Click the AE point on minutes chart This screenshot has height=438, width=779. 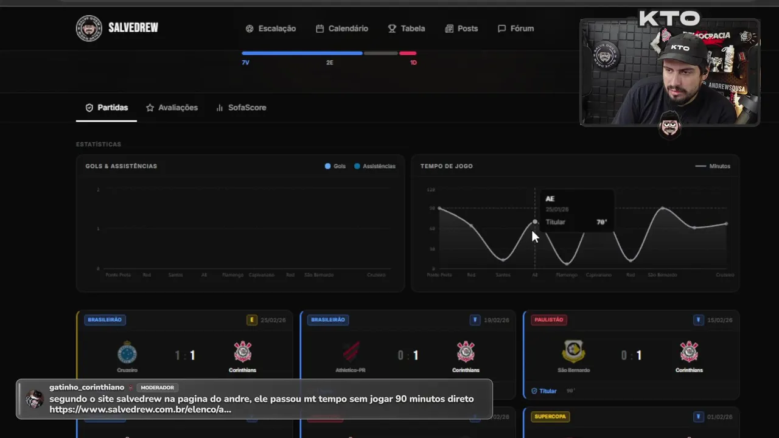point(535,222)
